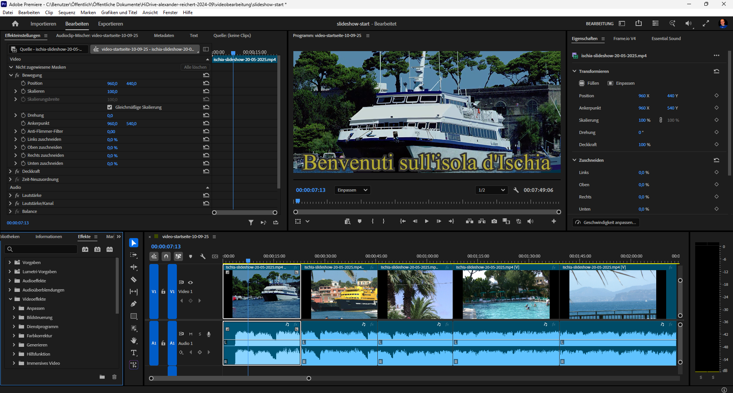Toggle maximize frame fullscreen icon

click(x=706, y=24)
